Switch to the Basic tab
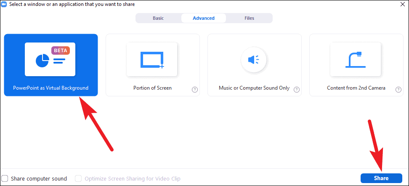 point(158,18)
